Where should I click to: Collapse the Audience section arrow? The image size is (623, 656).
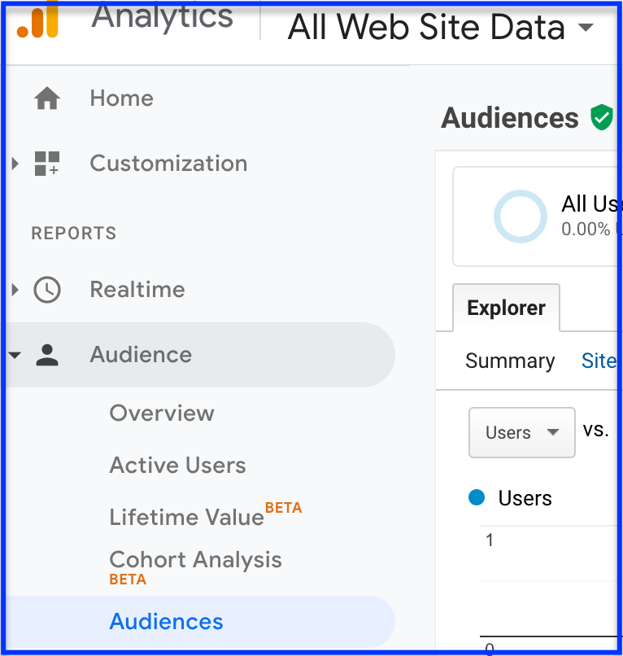pyautogui.click(x=15, y=355)
